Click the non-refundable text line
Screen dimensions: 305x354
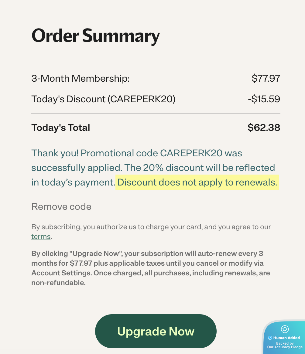58,283
